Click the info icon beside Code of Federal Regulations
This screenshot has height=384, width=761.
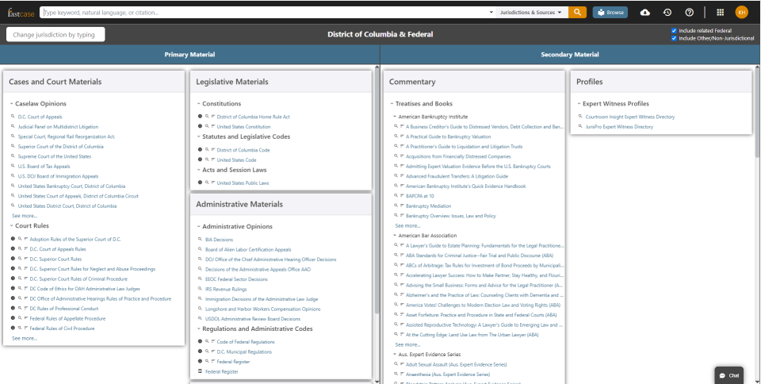click(x=200, y=342)
